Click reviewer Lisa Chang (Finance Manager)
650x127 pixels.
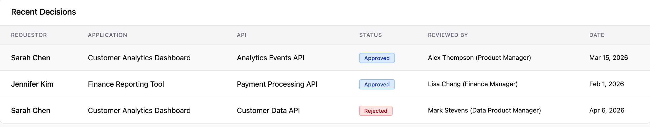pos(473,84)
